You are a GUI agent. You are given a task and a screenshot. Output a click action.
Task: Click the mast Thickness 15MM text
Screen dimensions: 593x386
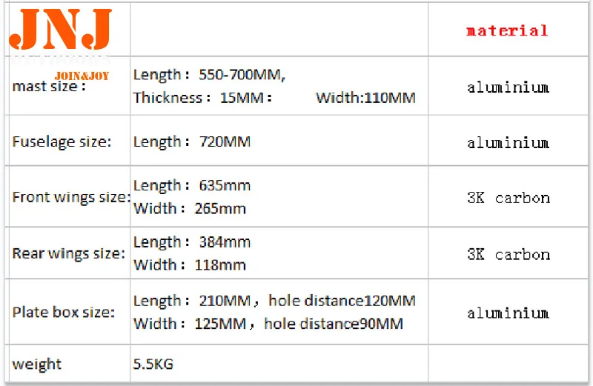click(202, 98)
